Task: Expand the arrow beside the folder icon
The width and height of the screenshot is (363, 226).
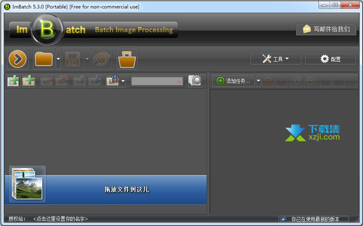Action: coord(58,59)
